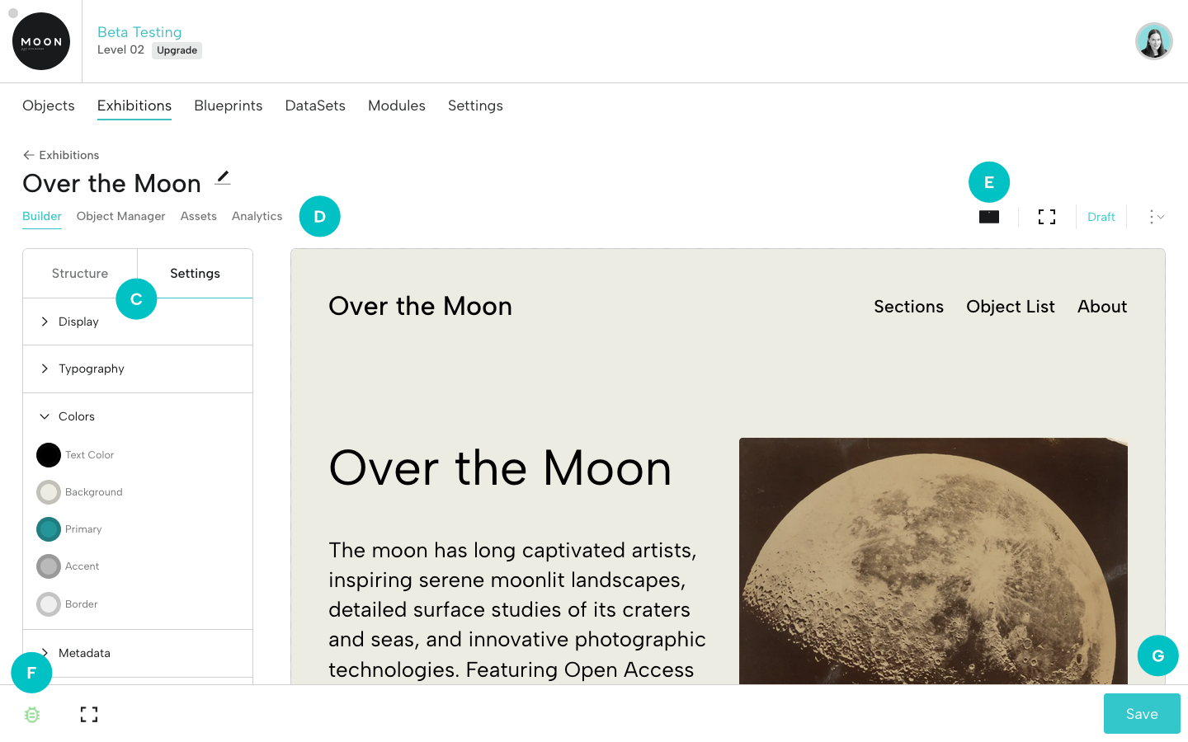Expand the Typography settings section
Image resolution: width=1188 pixels, height=742 pixels.
coord(91,369)
